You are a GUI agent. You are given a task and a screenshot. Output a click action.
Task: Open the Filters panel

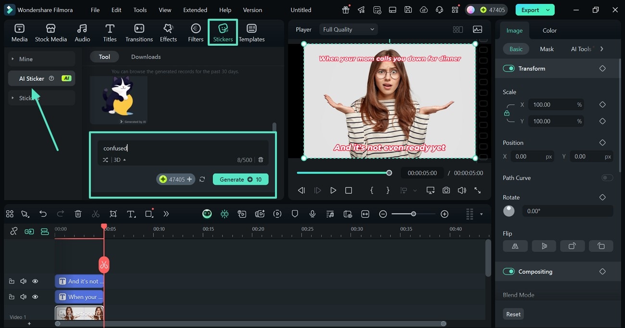(196, 33)
